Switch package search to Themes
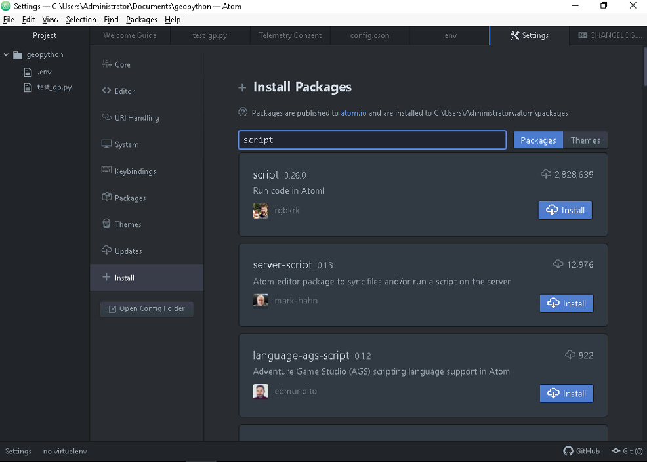The height and width of the screenshot is (462, 647). [585, 140]
